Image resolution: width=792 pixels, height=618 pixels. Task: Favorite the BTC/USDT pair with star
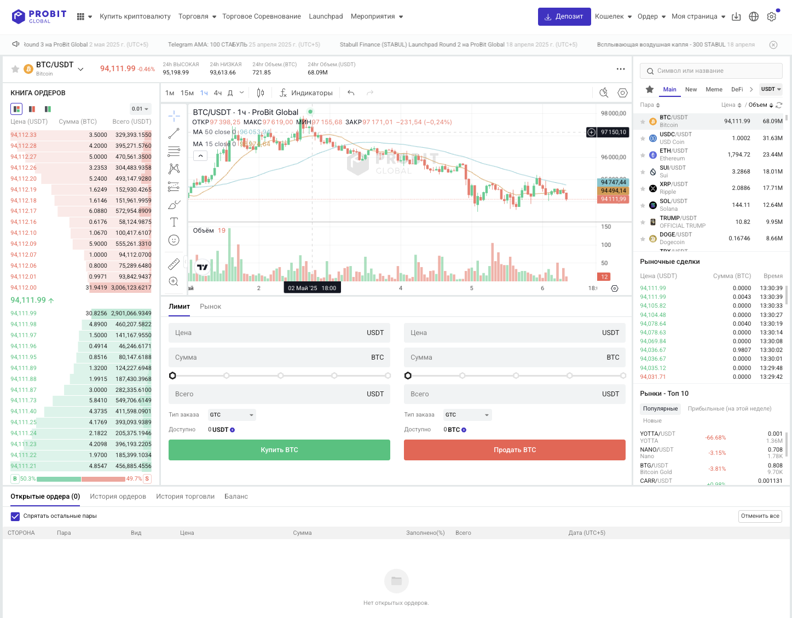tap(15, 69)
